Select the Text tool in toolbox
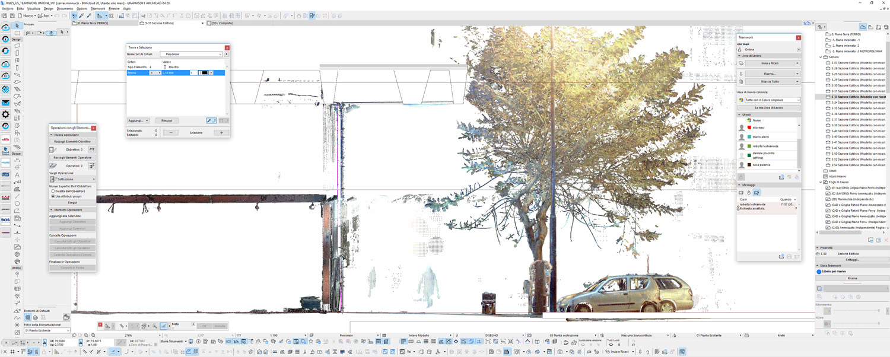This screenshot has height=357, width=890. (x=17, y=175)
